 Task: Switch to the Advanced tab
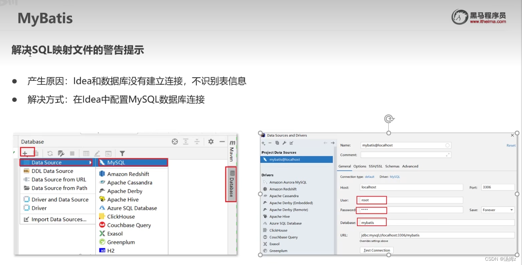point(410,166)
